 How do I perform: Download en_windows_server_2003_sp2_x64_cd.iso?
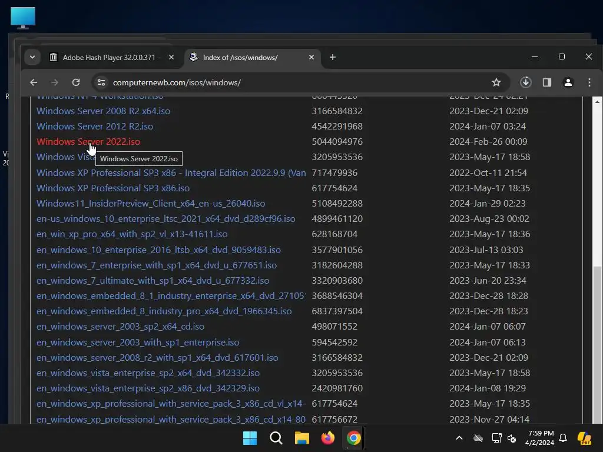(x=120, y=327)
